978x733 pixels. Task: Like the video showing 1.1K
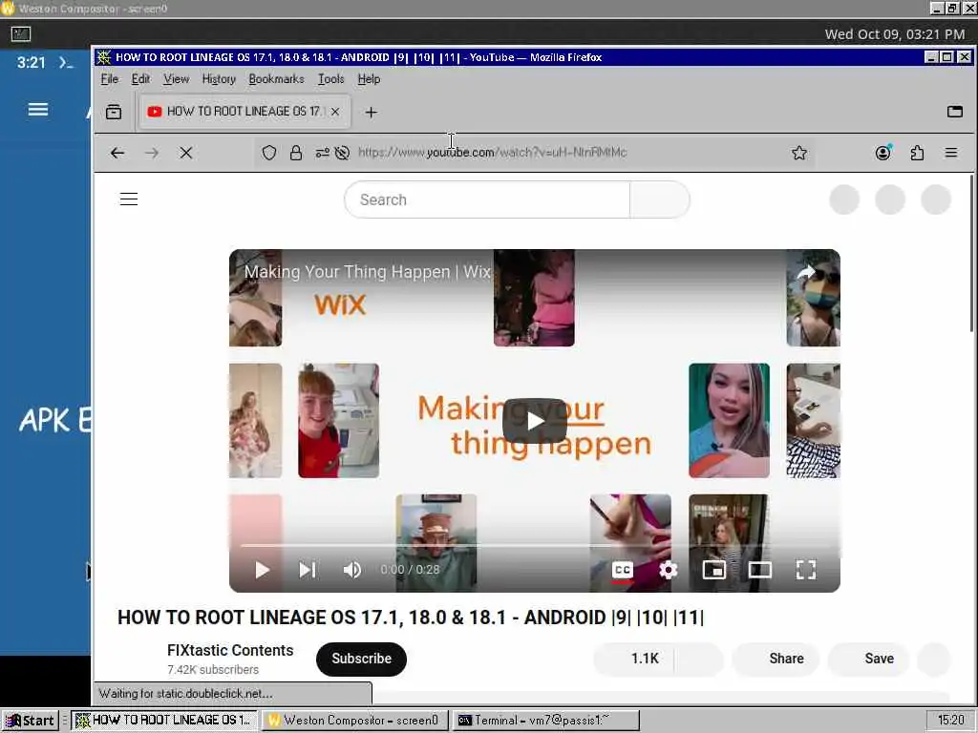[634, 659]
